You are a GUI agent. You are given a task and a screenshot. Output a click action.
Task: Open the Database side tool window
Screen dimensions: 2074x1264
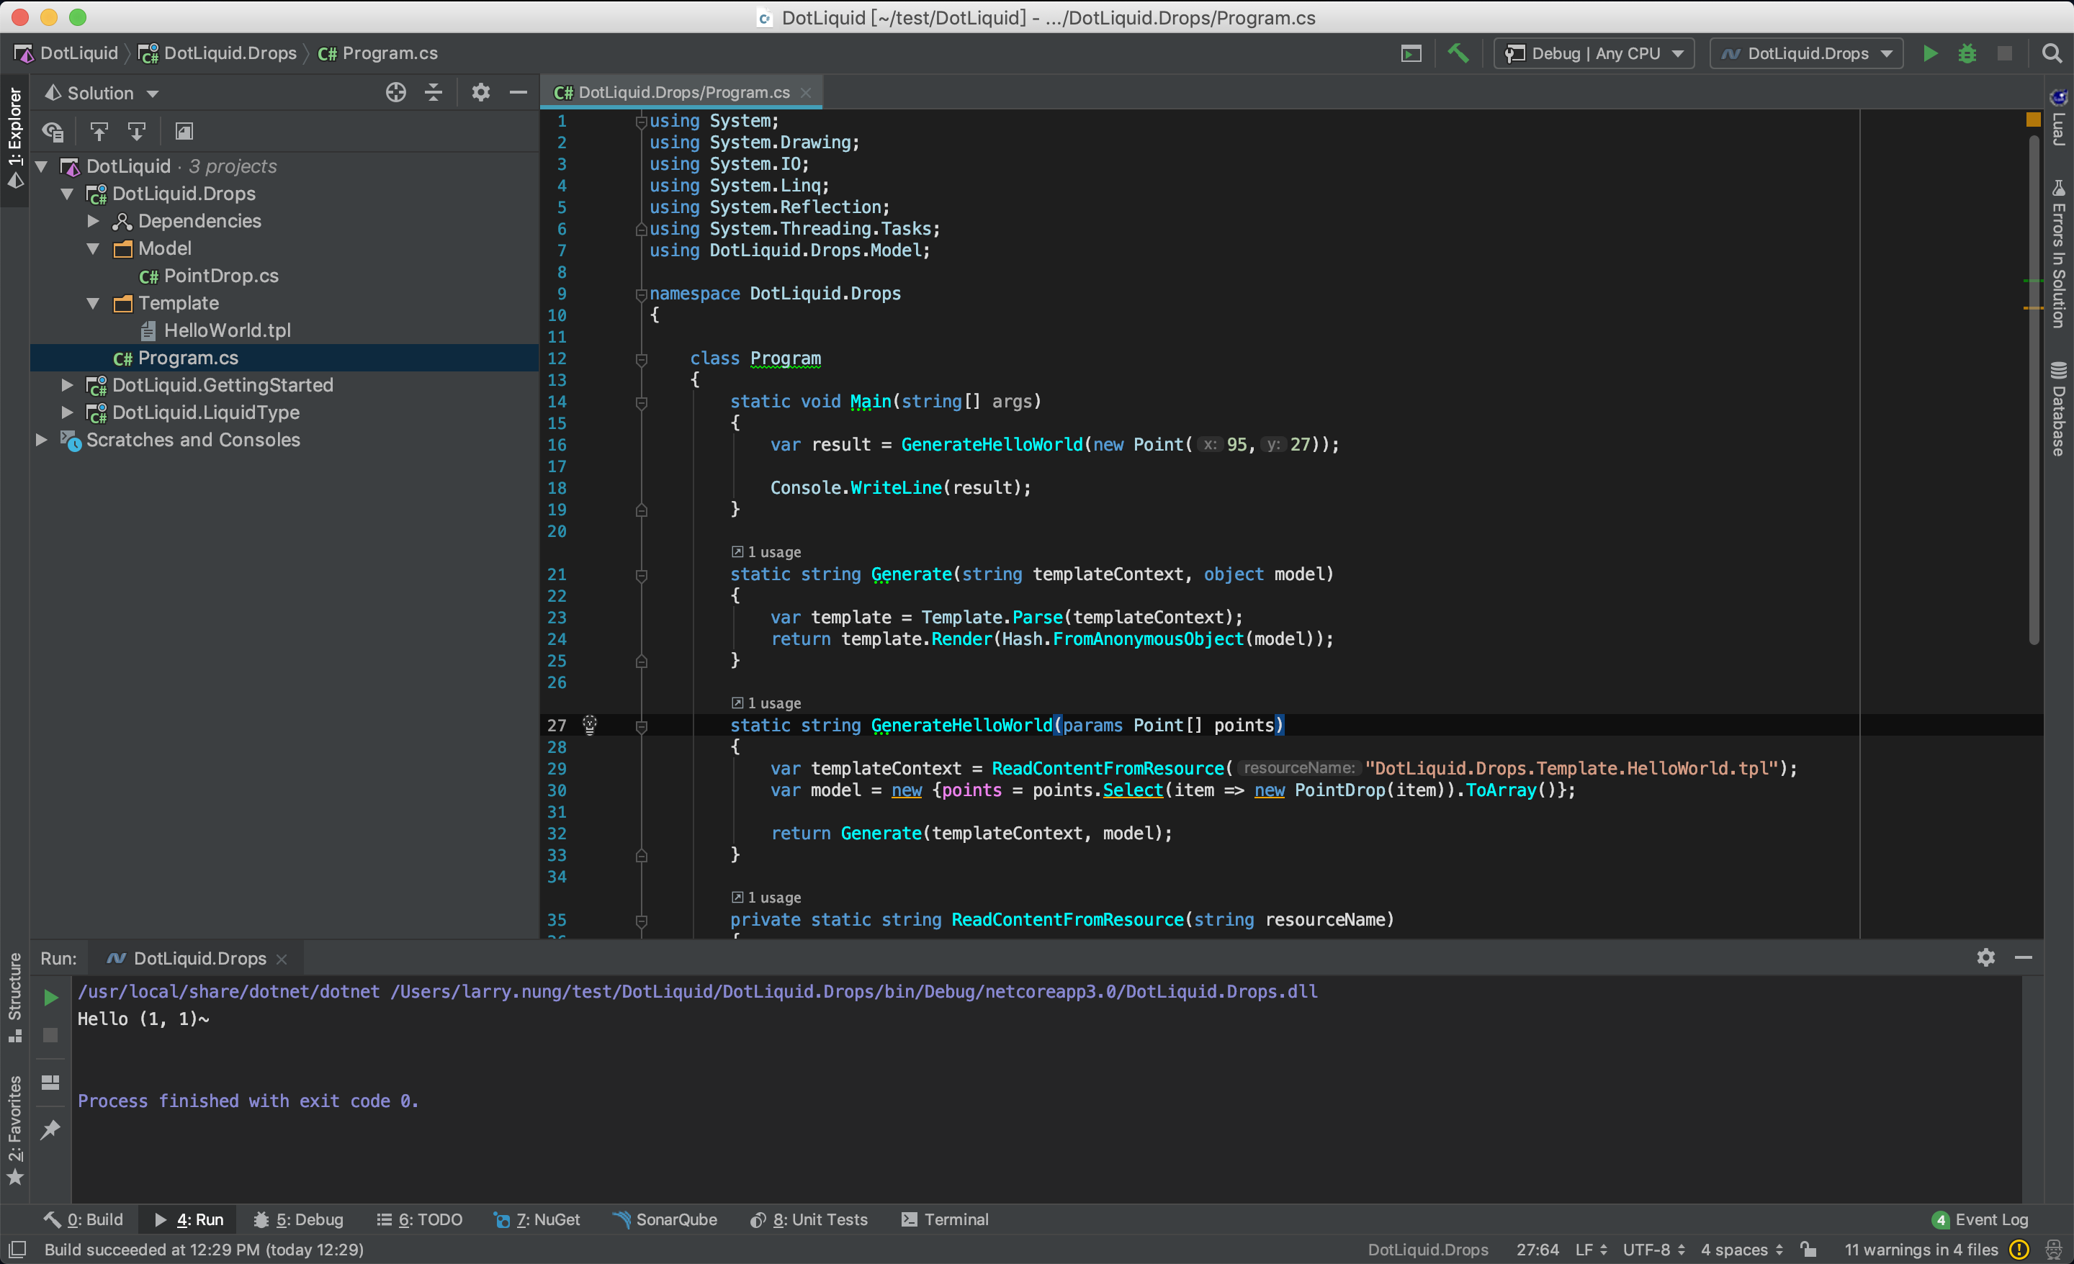2059,409
